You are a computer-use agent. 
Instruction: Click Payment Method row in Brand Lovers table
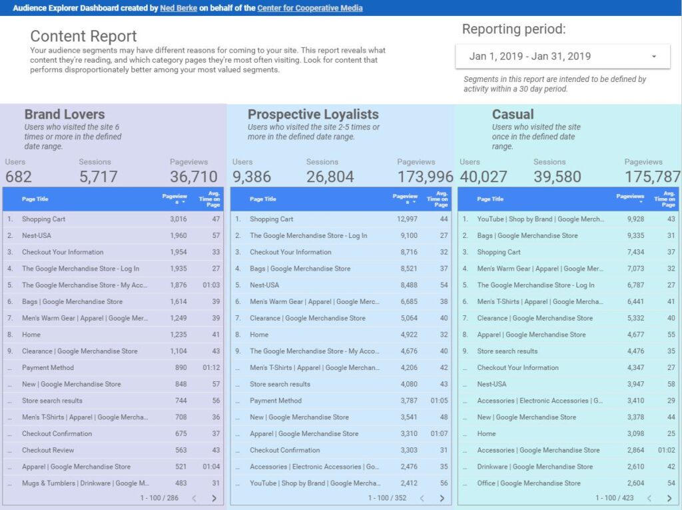click(x=48, y=367)
